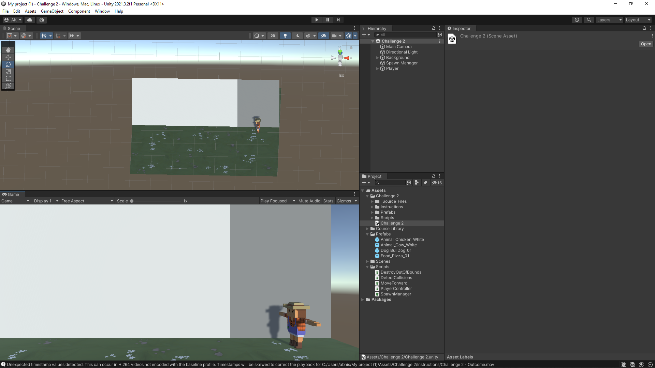This screenshot has height=368, width=655.
Task: Expand the Background object in the Hierarchy
Action: [377, 57]
